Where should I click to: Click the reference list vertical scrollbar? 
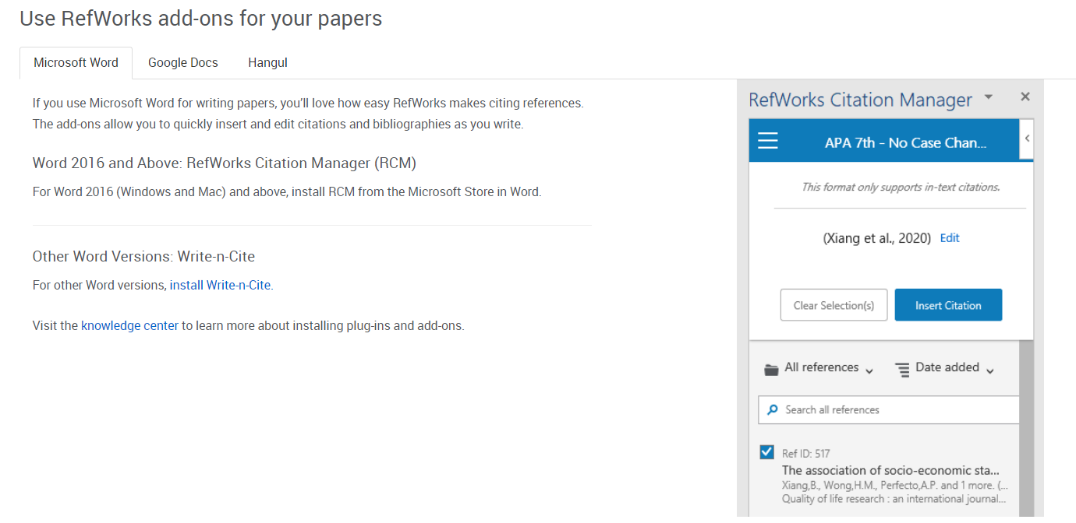pos(1026,428)
